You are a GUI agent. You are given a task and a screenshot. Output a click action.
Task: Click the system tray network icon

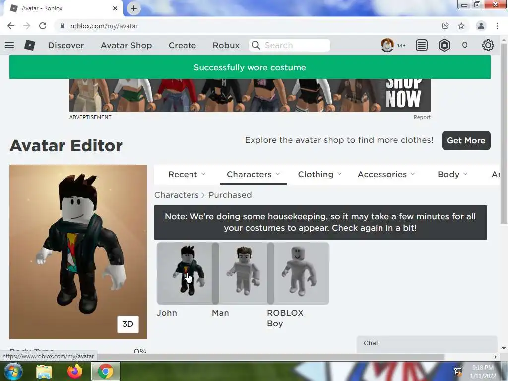pyautogui.click(x=458, y=371)
